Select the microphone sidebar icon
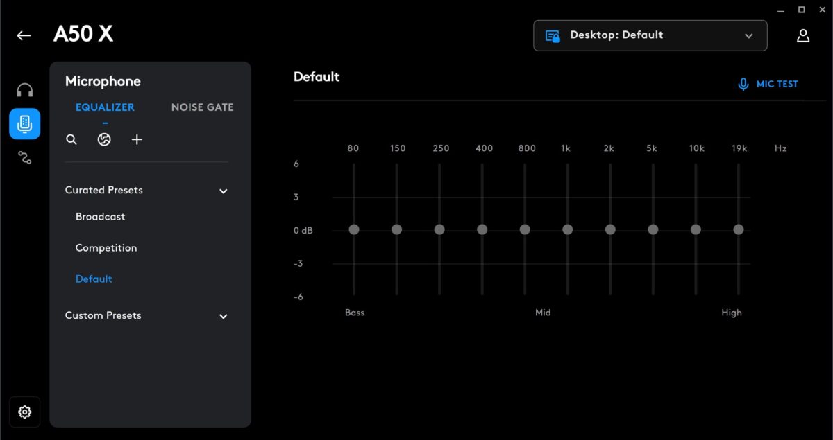Image resolution: width=833 pixels, height=440 pixels. pos(25,124)
